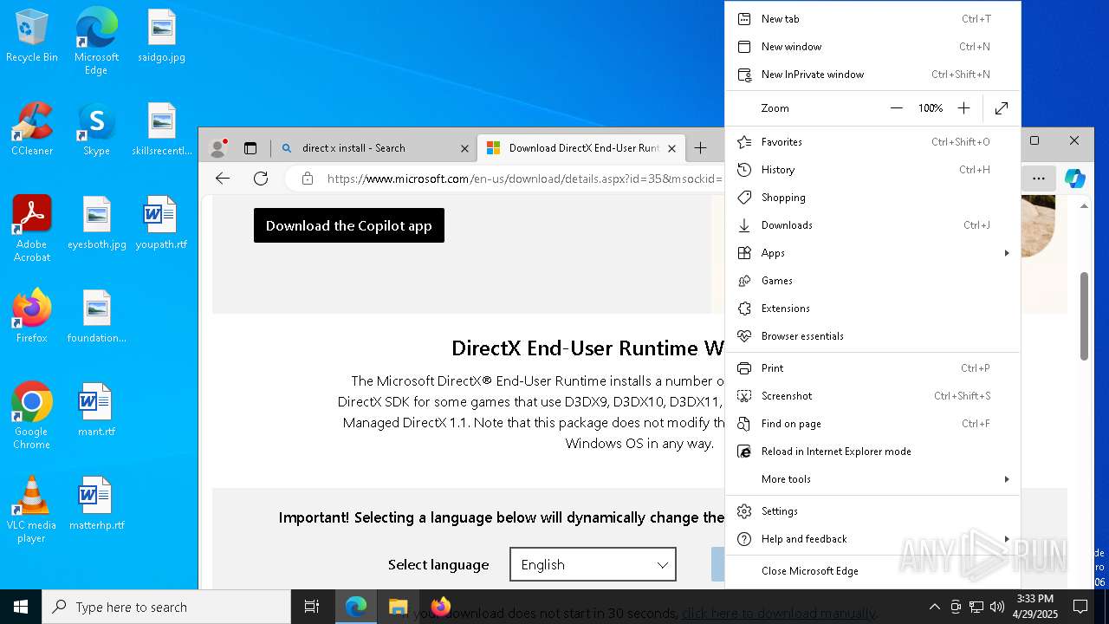1109x624 pixels.
Task: Select Shopping in the Edge menu
Action: 872,198
